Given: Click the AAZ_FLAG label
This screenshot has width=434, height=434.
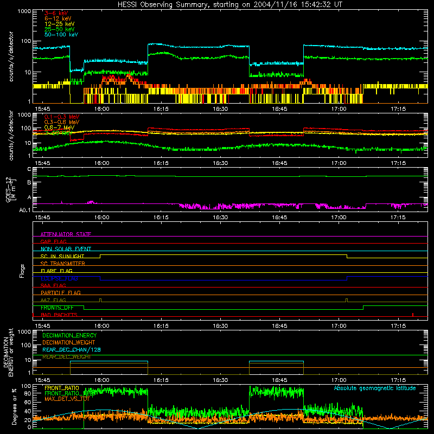Looking at the screenshot, I should (x=53, y=300).
